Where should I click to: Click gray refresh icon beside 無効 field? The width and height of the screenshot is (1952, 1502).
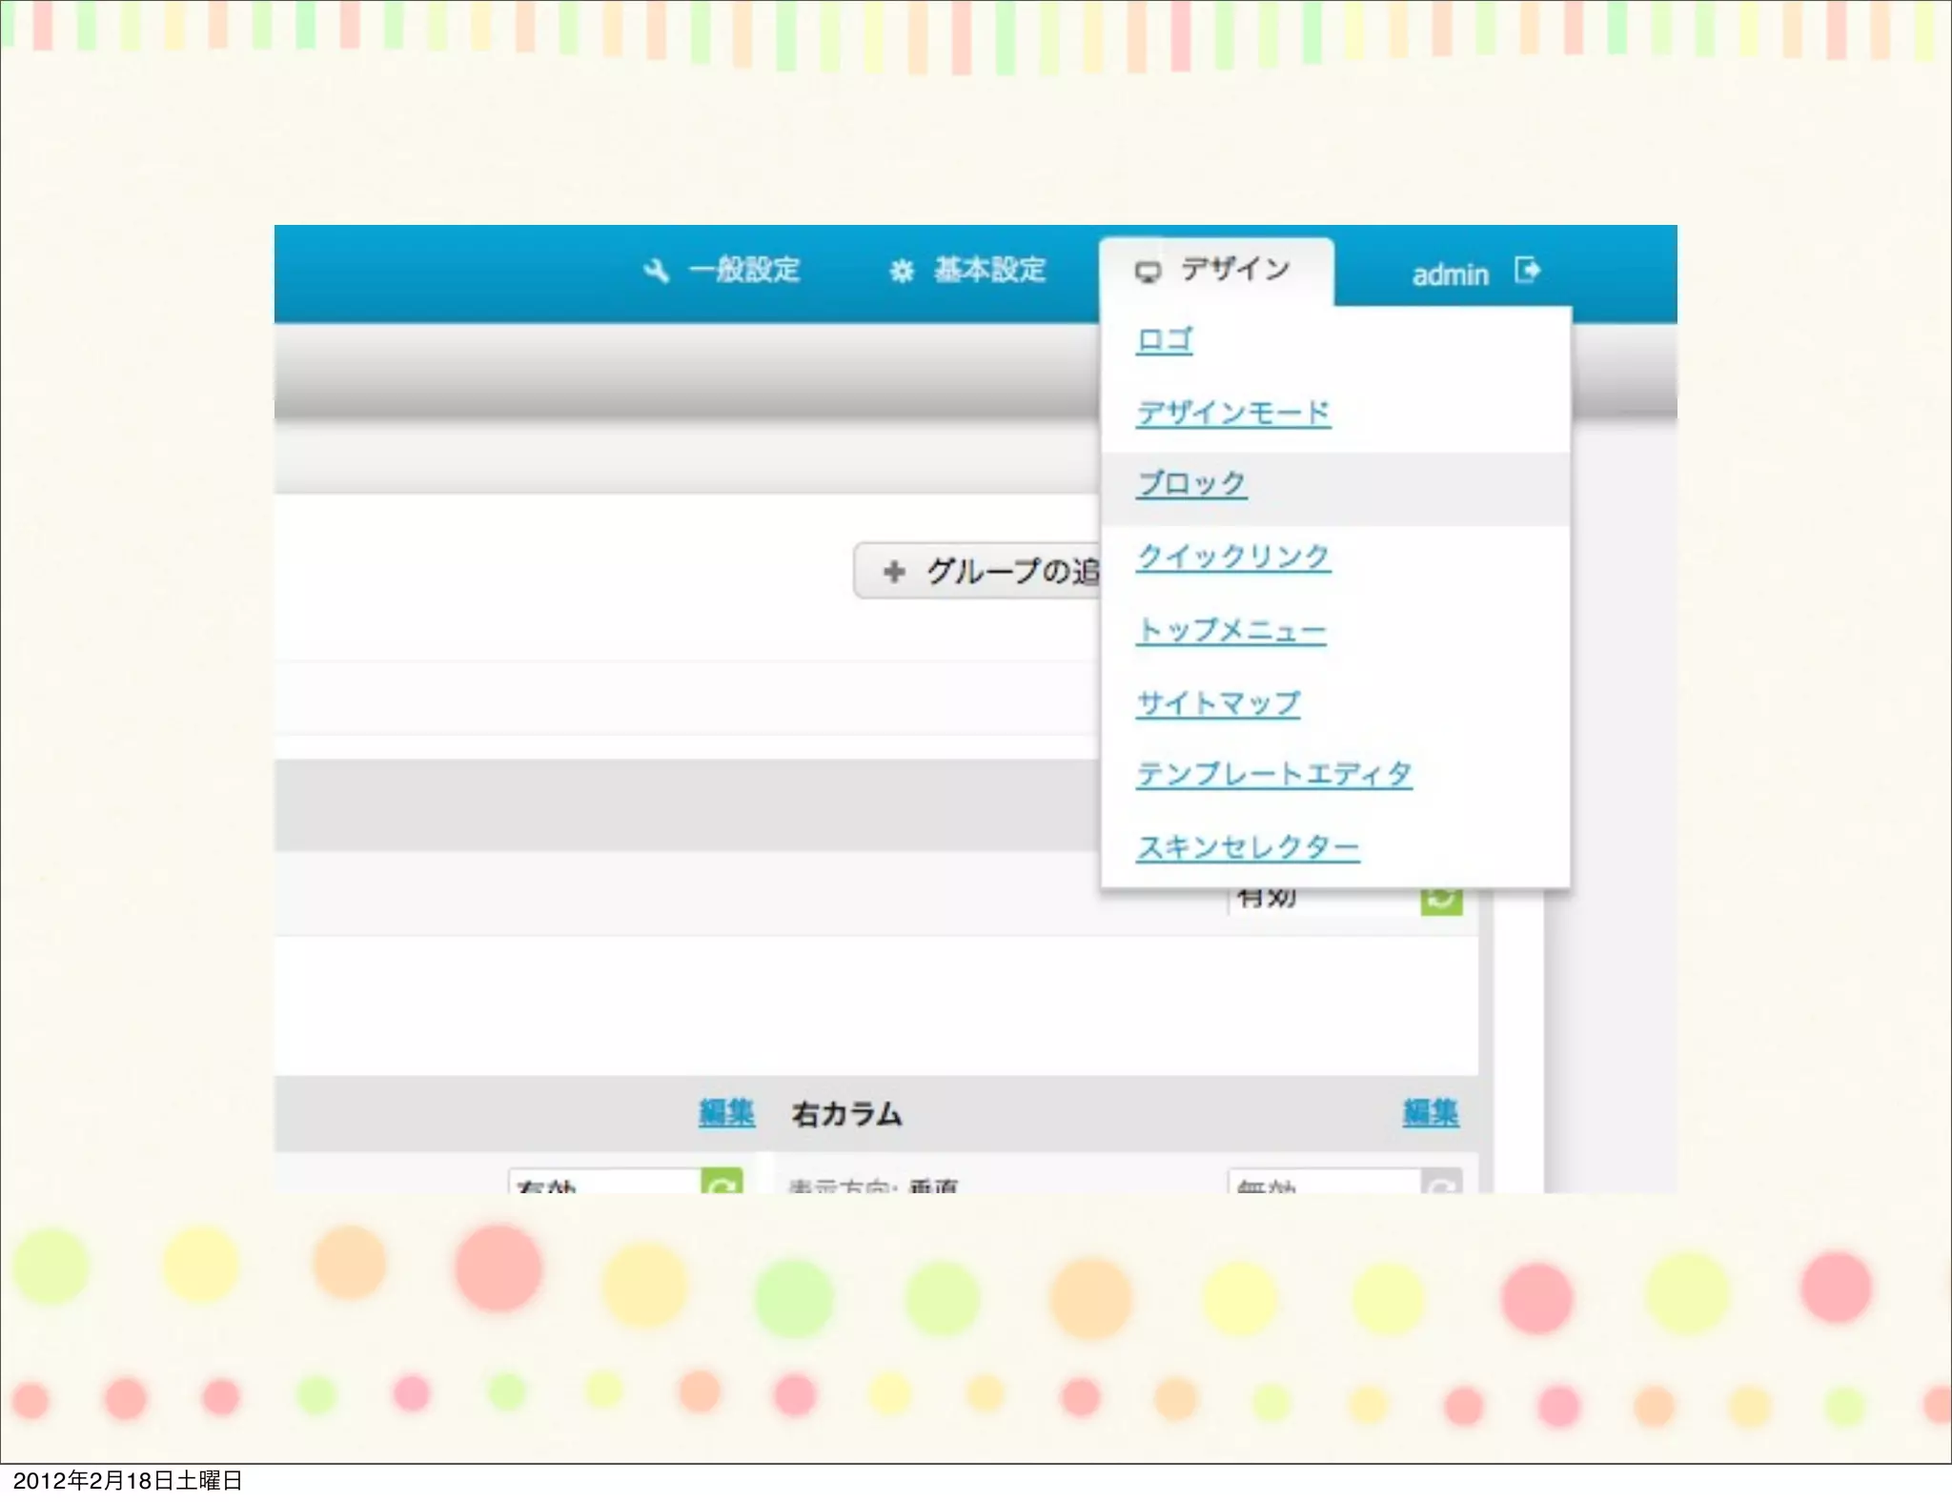pos(1441,1182)
